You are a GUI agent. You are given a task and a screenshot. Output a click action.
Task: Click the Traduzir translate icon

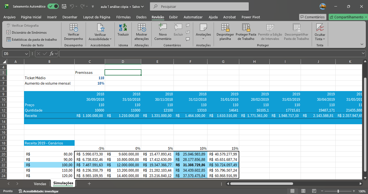point(123,27)
